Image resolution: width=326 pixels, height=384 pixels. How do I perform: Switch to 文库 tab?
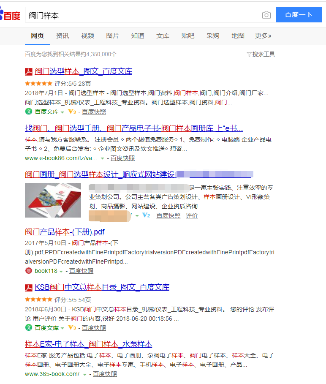pos(163,36)
